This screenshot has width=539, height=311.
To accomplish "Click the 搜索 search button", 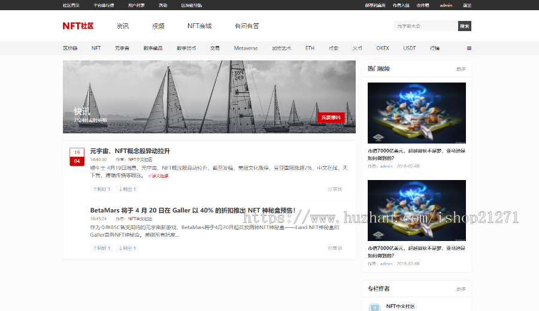I will click(x=464, y=26).
